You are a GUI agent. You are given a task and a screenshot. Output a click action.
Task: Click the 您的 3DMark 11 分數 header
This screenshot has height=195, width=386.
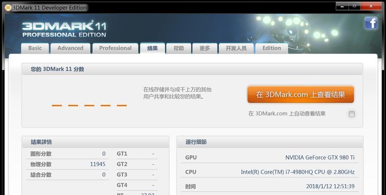click(x=192, y=69)
